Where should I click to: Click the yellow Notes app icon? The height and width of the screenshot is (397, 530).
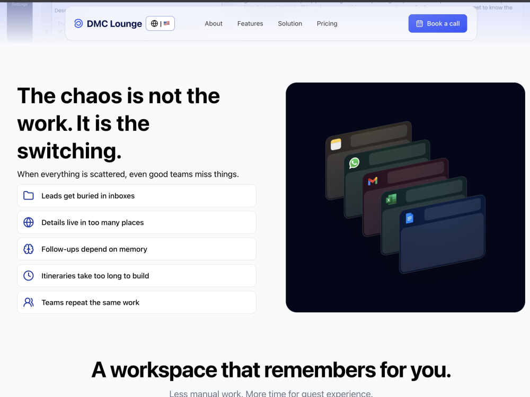335,145
